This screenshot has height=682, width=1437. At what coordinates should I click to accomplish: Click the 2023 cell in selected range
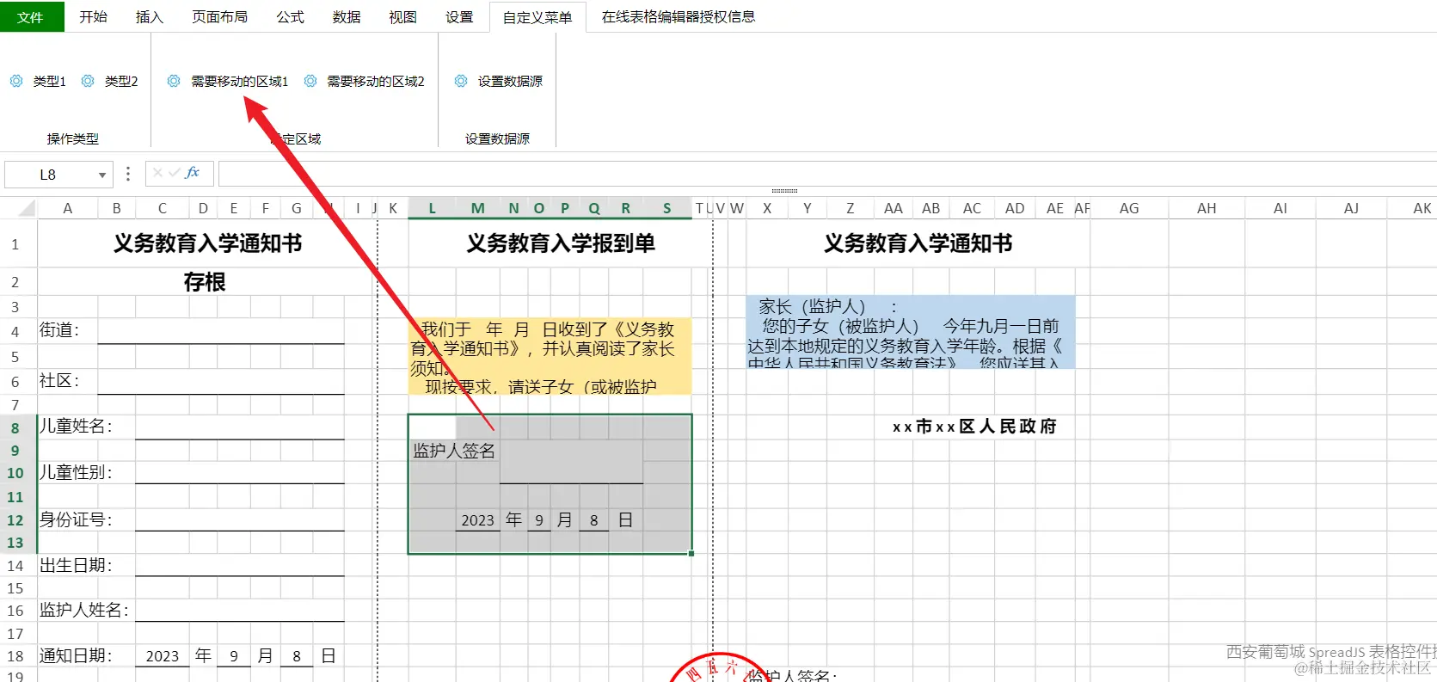point(477,520)
